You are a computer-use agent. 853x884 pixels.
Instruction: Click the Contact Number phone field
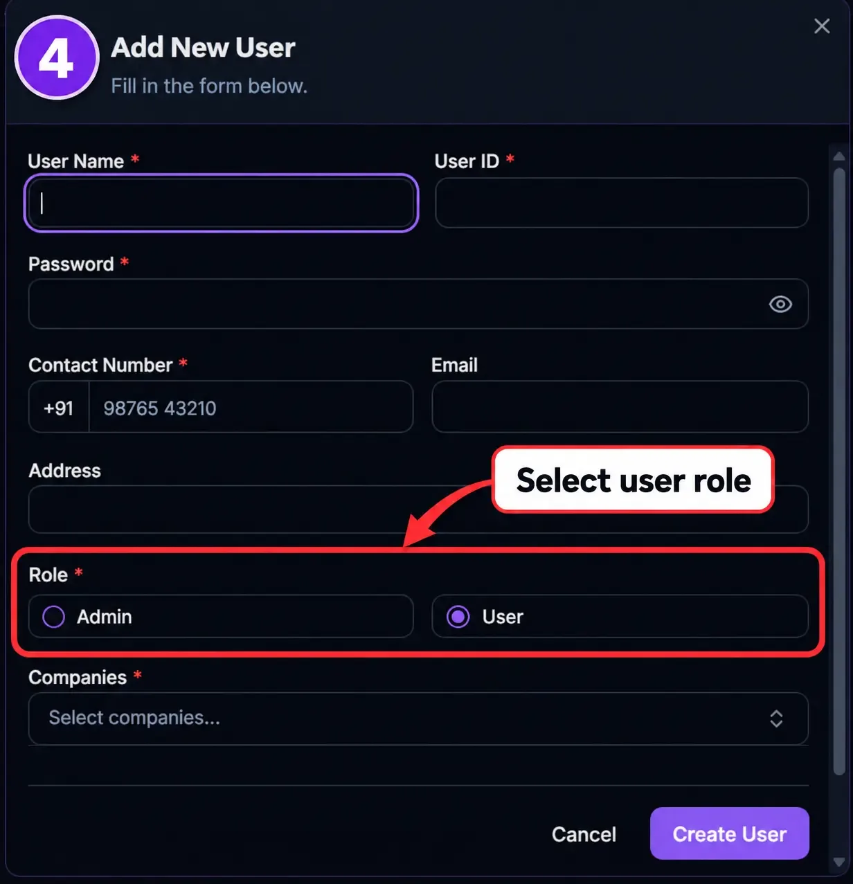tap(251, 408)
